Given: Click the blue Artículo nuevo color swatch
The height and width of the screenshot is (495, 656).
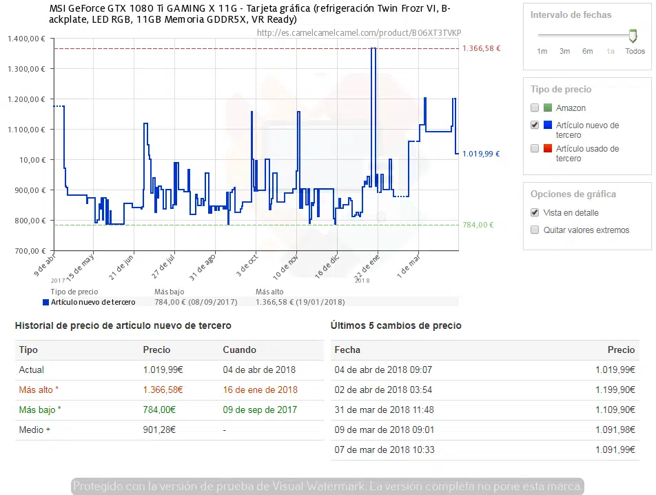Looking at the screenshot, I should coord(548,125).
